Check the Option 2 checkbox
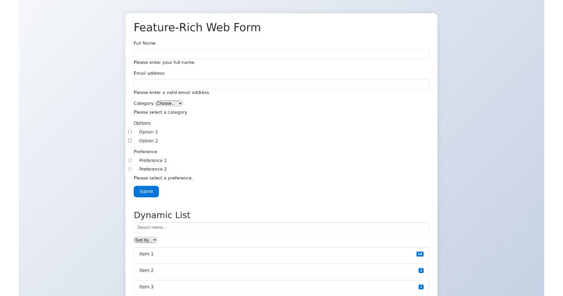This screenshot has height=296, width=563. pos(130,140)
